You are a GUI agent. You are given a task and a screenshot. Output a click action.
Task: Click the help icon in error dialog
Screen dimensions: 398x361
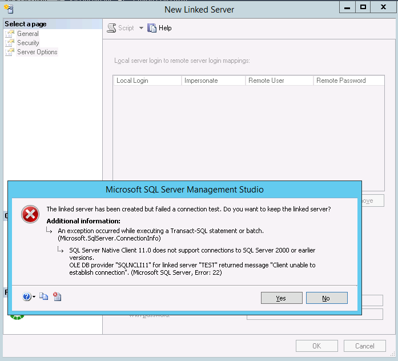tap(26, 296)
